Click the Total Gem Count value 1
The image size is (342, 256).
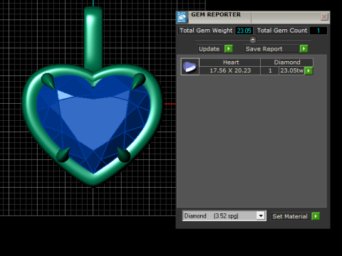(318, 31)
